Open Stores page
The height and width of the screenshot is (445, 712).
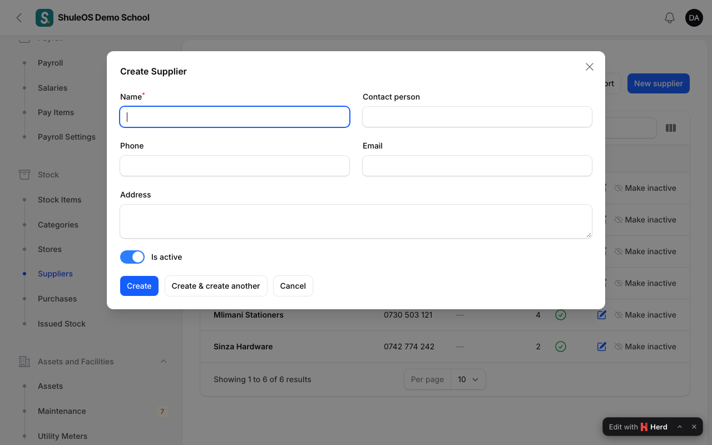point(50,249)
